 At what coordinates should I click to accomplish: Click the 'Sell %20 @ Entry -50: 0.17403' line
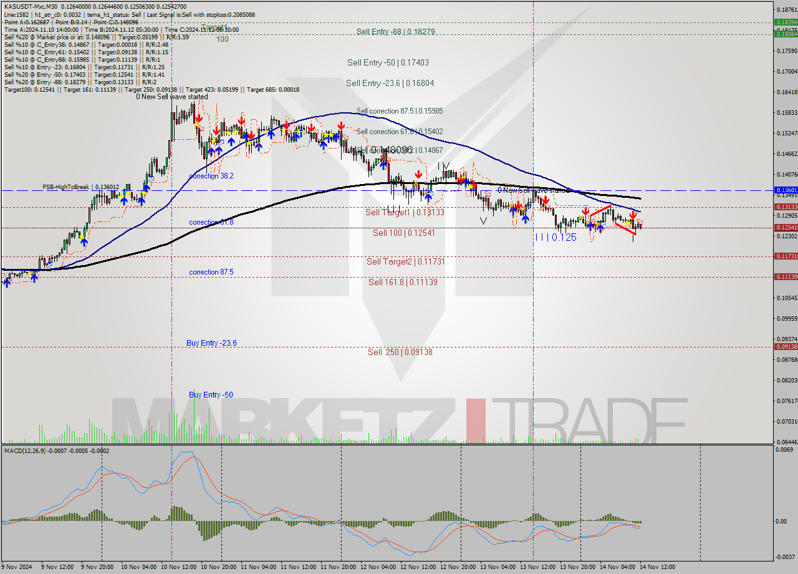point(84,74)
